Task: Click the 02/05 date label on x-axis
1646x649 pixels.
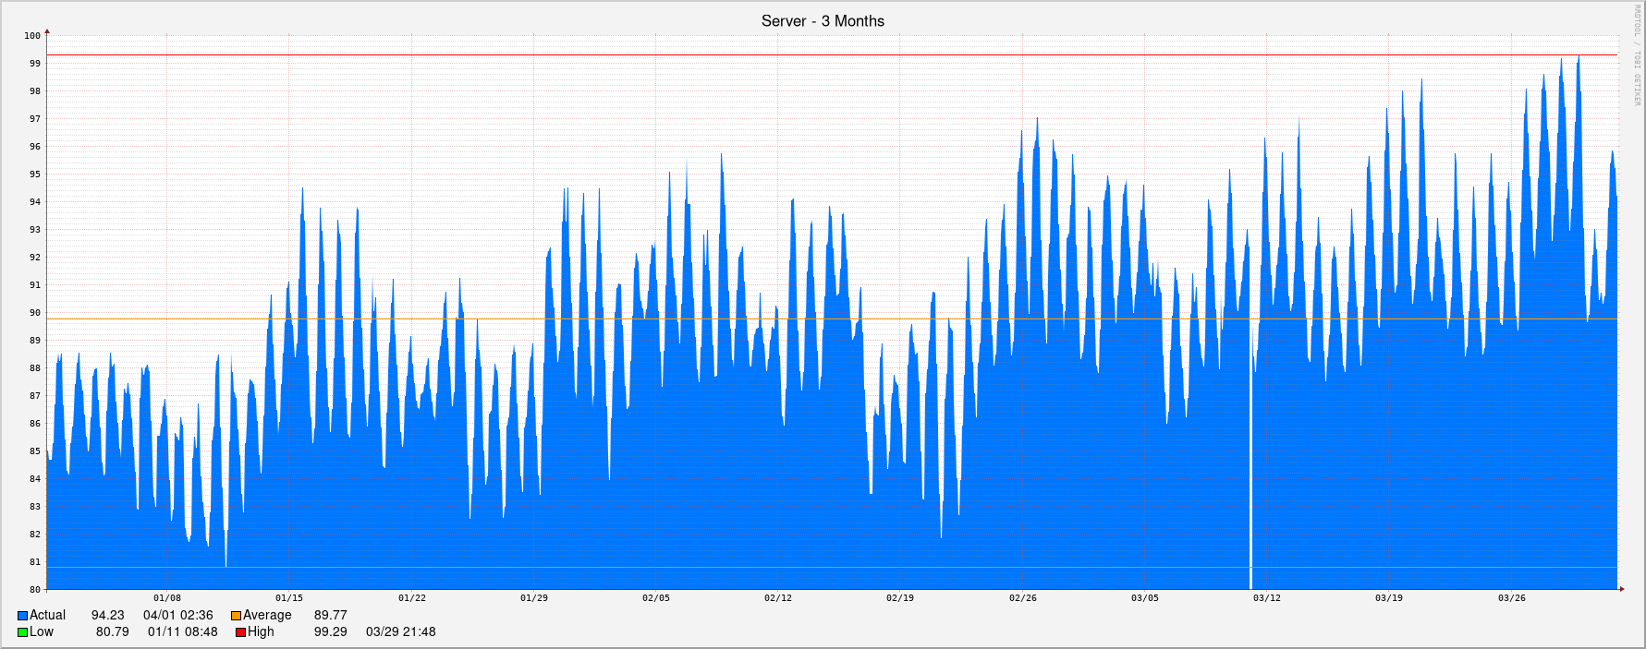Action: click(656, 598)
